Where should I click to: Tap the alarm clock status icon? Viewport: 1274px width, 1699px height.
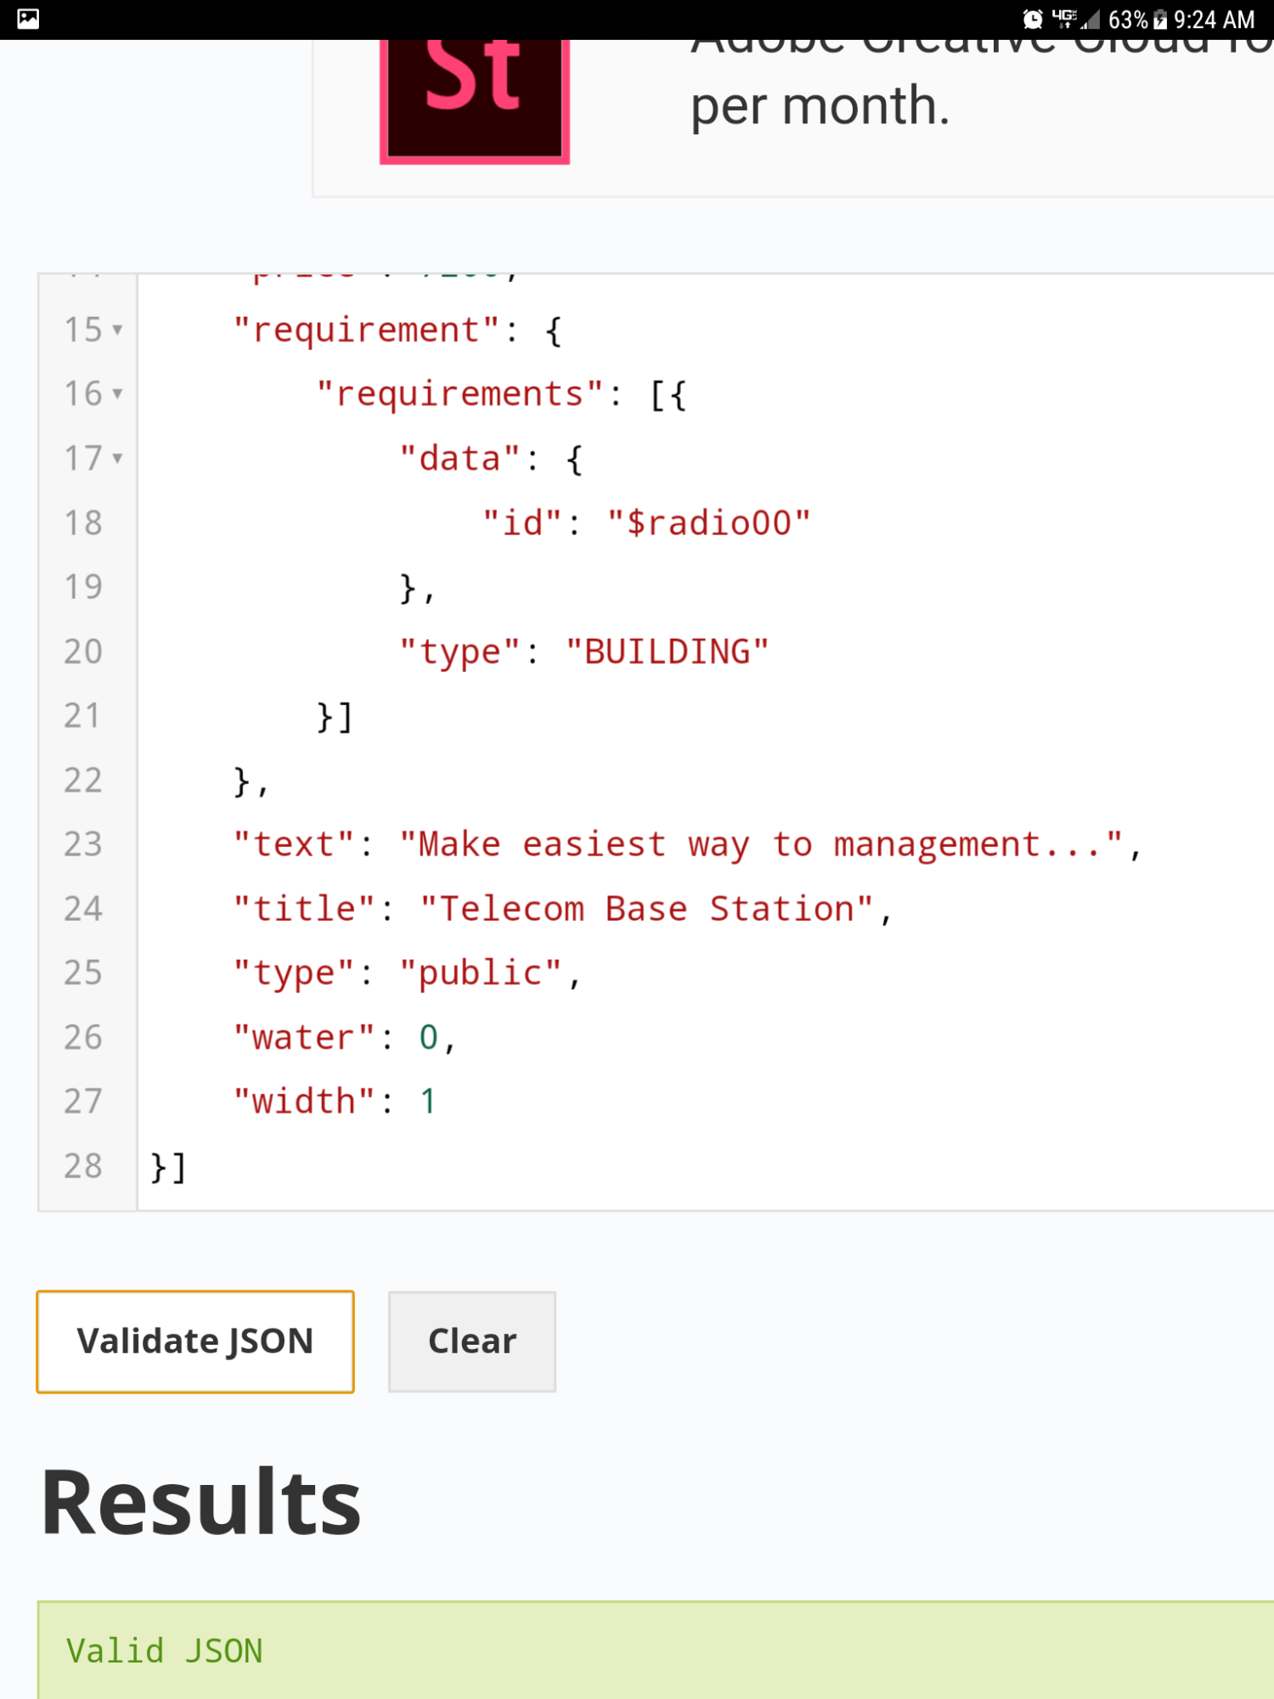1033,19
